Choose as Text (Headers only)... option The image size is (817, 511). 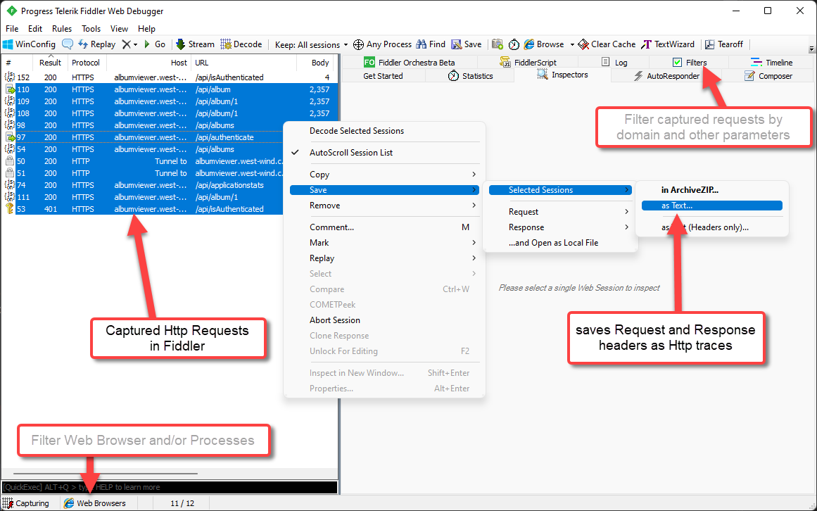(x=711, y=227)
